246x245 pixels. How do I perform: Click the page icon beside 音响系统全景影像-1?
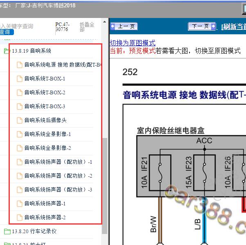click(x=20, y=134)
